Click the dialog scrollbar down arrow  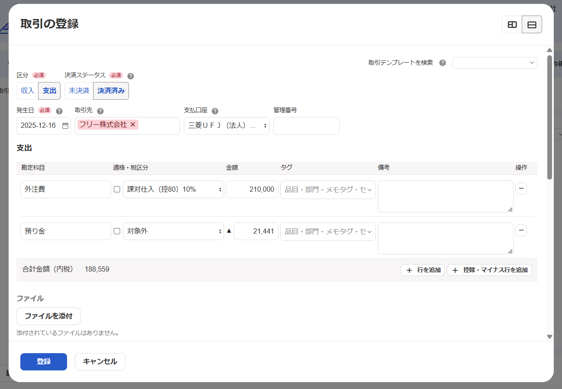[x=550, y=336]
